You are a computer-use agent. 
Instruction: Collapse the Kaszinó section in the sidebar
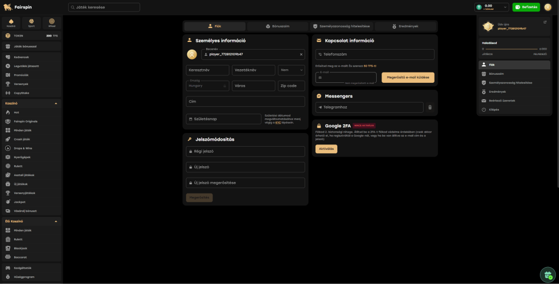pyautogui.click(x=56, y=103)
